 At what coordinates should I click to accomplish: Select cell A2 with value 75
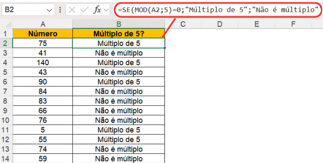[43, 43]
